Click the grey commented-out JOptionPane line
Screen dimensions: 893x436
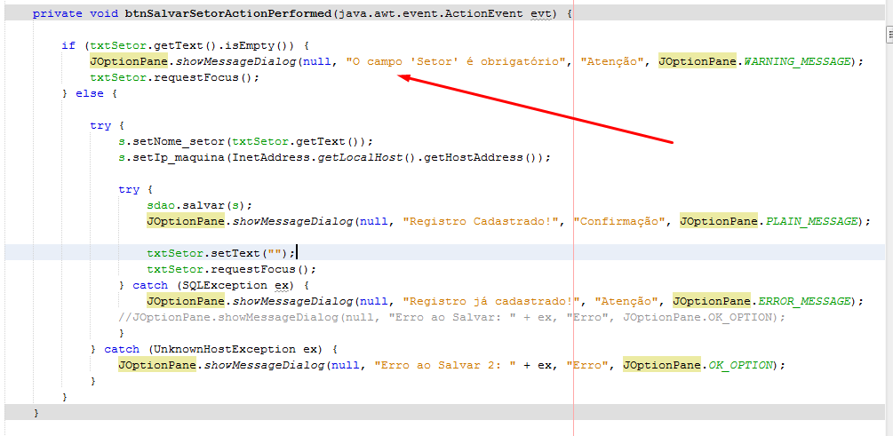coord(451,317)
